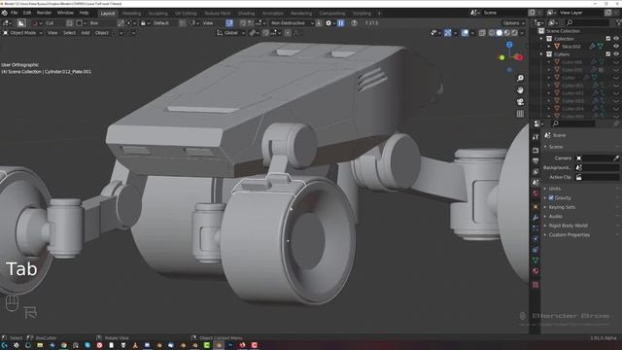This screenshot has height=350, width=622.
Task: Hide the Cutters collection in viewport
Action: tap(616, 54)
